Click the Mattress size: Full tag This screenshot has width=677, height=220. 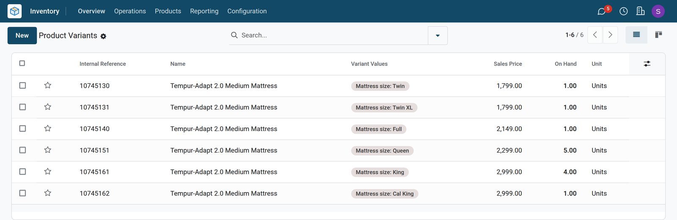click(379, 129)
